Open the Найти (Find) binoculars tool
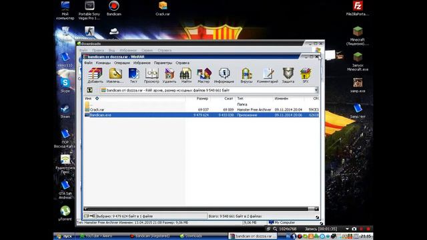The image size is (427, 240). pos(186,75)
